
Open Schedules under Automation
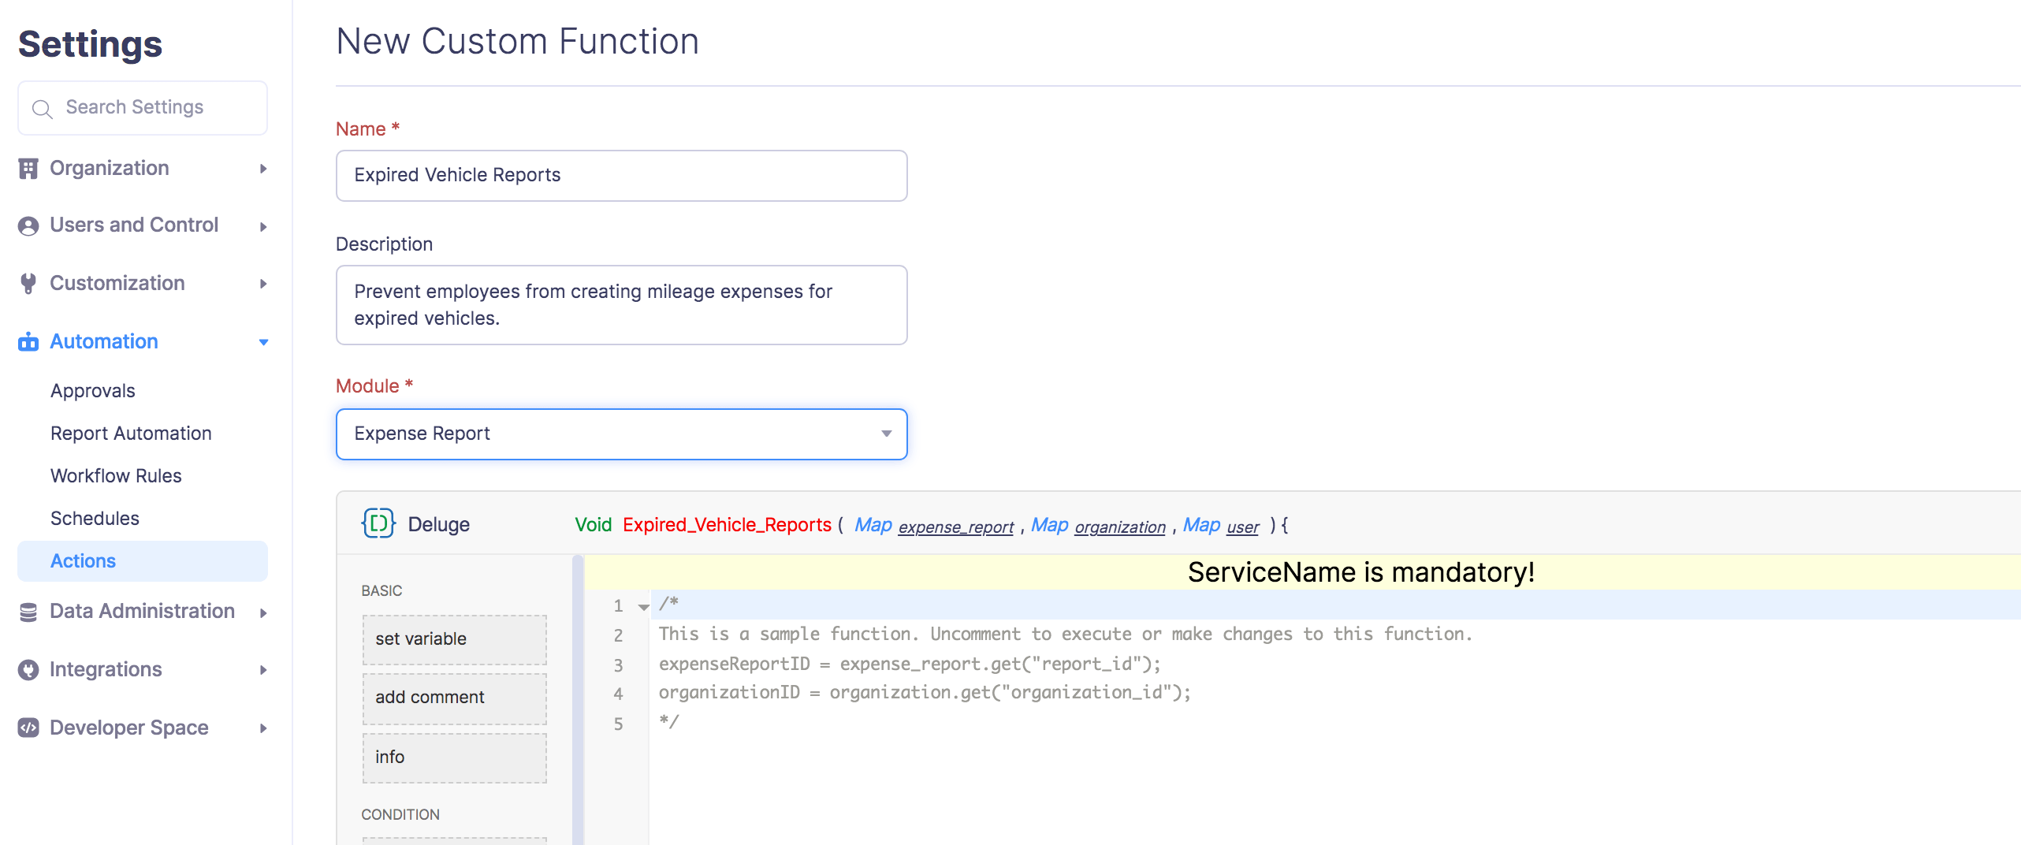[95, 518]
